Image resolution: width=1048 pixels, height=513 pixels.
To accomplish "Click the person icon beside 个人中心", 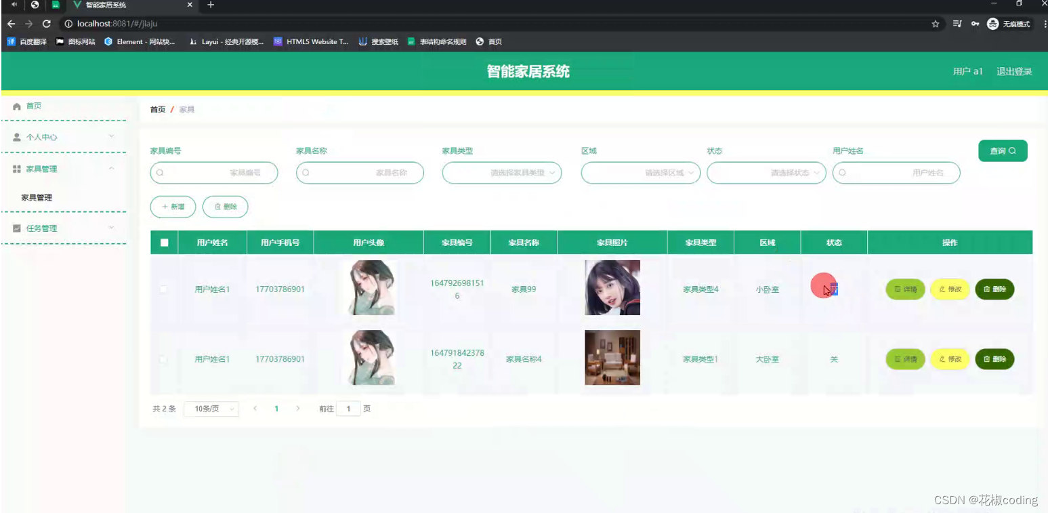I will coord(16,137).
